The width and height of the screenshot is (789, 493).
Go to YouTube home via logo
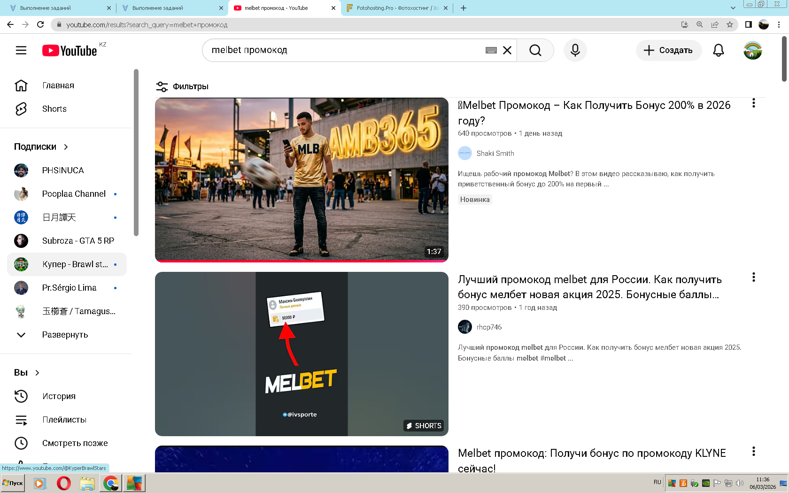tap(70, 50)
